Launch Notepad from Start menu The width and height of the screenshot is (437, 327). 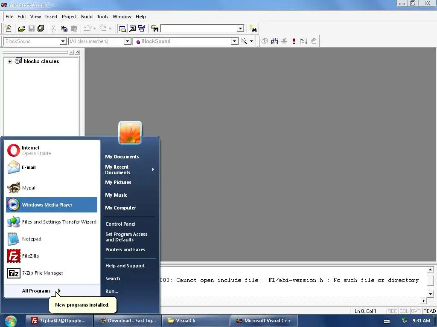[52, 239]
